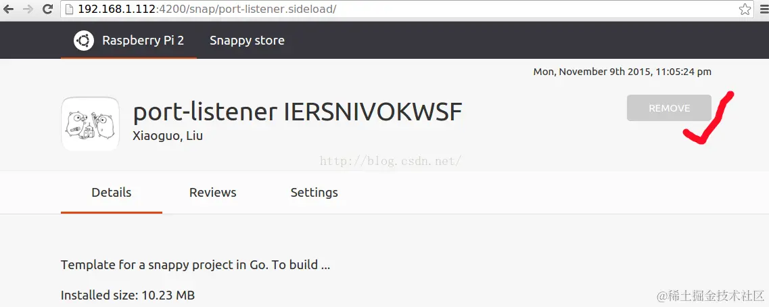Go forward with the browser forward arrow
769x307 pixels.
click(x=28, y=9)
